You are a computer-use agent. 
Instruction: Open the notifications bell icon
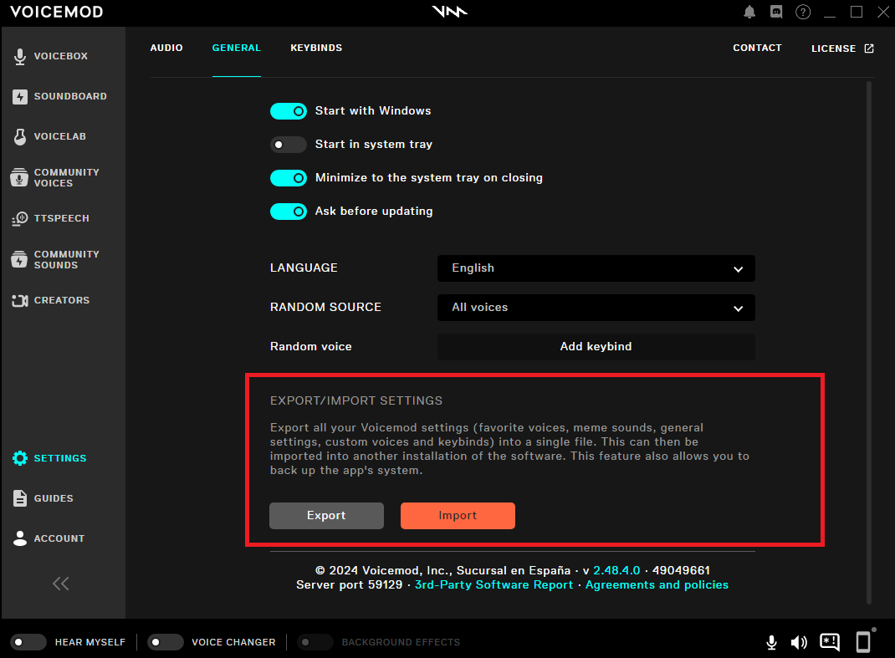(749, 12)
